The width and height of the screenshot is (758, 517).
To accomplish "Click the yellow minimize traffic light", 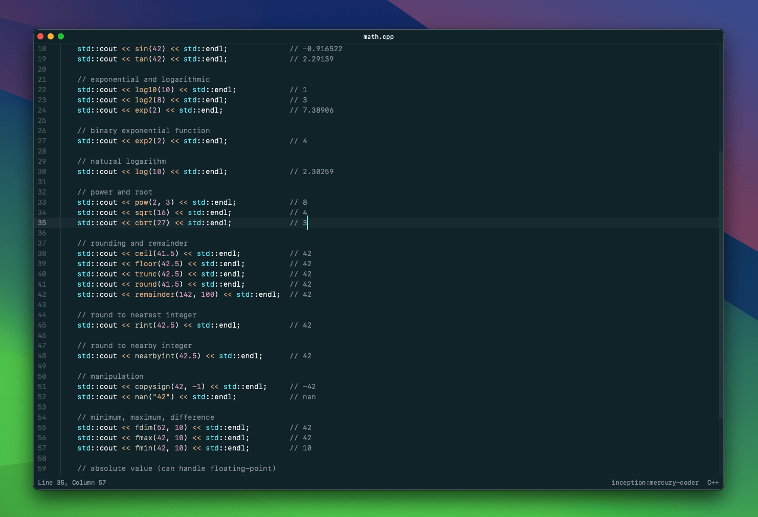I will click(x=50, y=36).
